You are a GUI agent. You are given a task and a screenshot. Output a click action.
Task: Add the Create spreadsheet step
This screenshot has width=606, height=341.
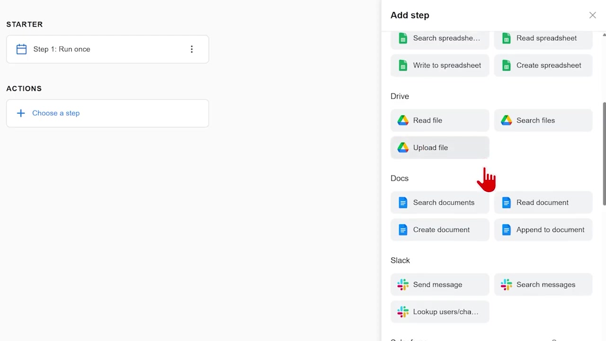click(543, 65)
